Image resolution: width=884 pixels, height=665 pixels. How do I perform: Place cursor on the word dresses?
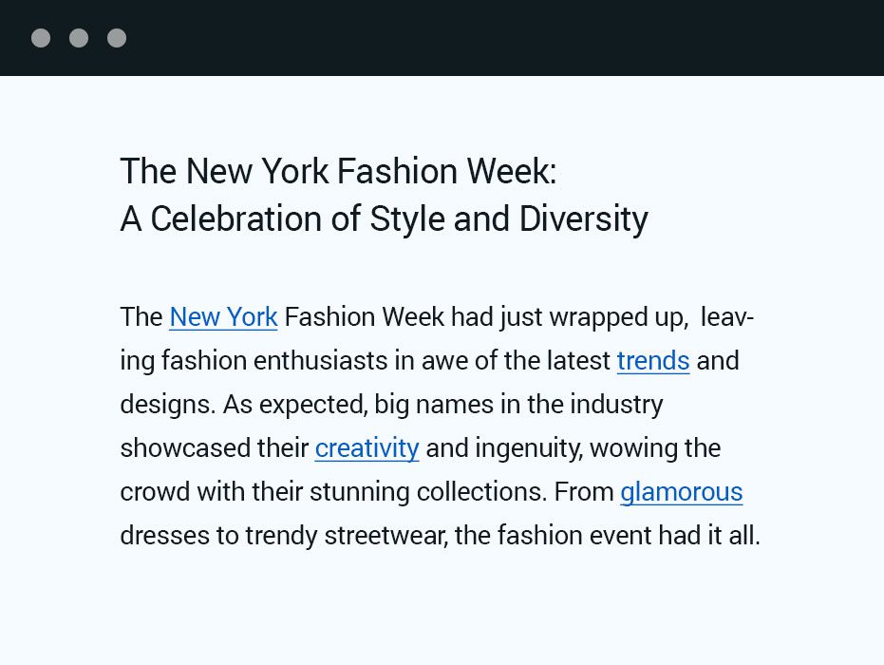click(x=164, y=536)
